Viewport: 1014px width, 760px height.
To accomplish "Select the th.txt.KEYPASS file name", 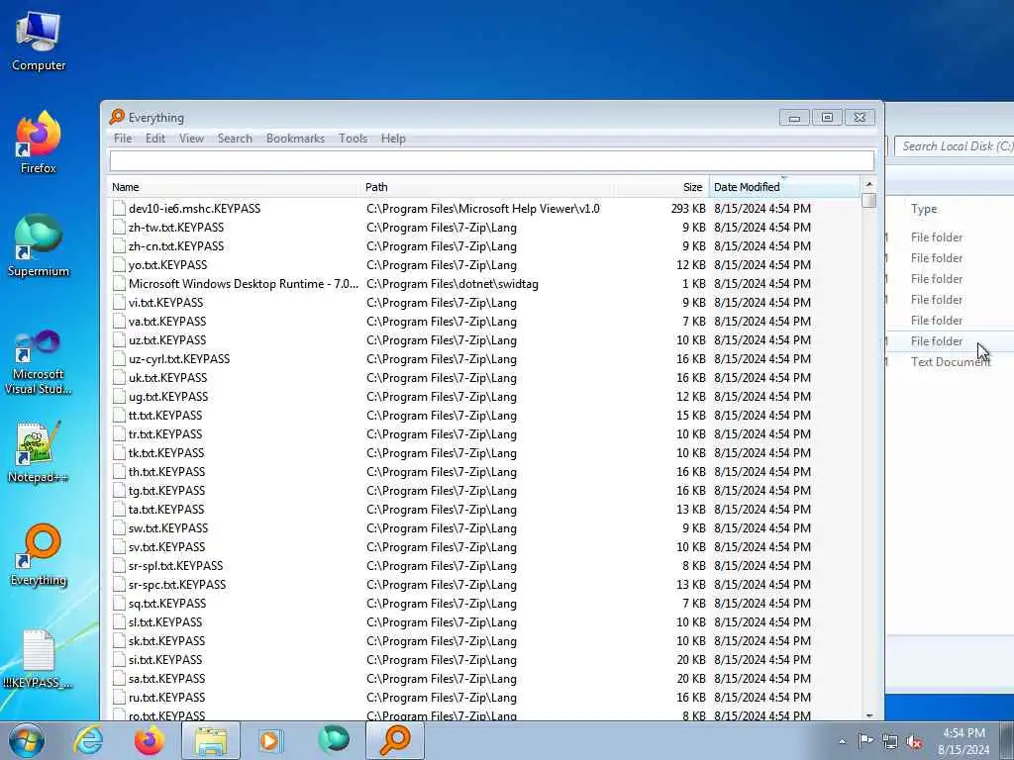I will click(x=166, y=472).
